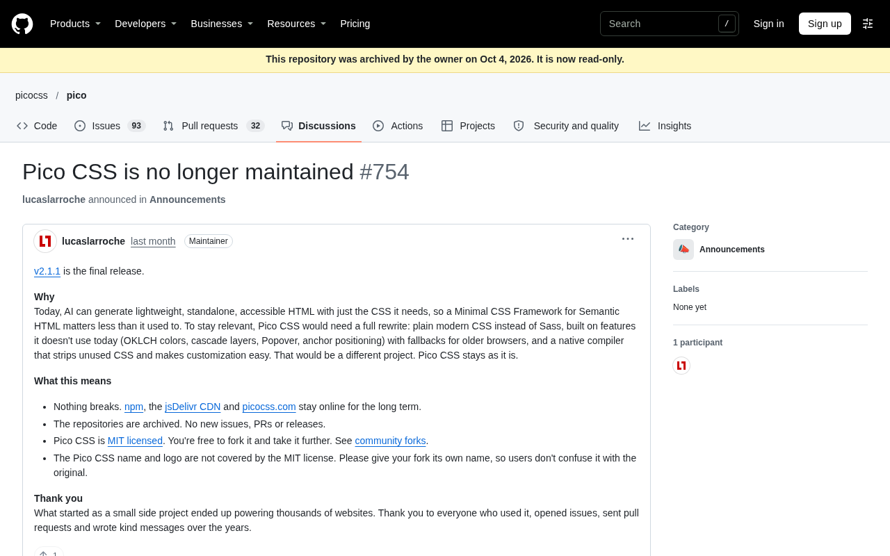Click the GitHub logo icon
The image size is (890, 556).
pos(22,24)
